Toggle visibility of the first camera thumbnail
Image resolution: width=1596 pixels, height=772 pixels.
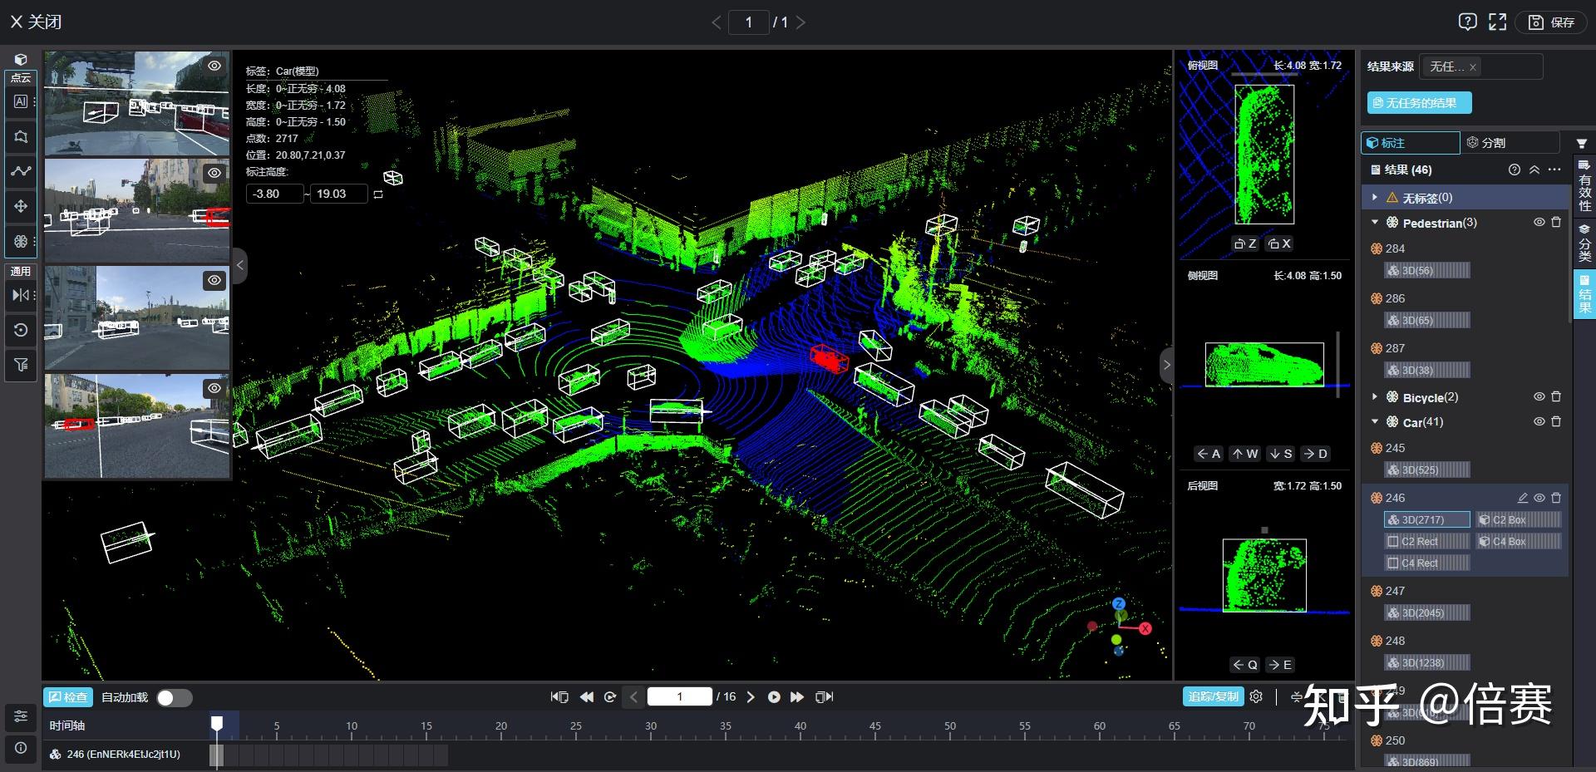coord(214,66)
